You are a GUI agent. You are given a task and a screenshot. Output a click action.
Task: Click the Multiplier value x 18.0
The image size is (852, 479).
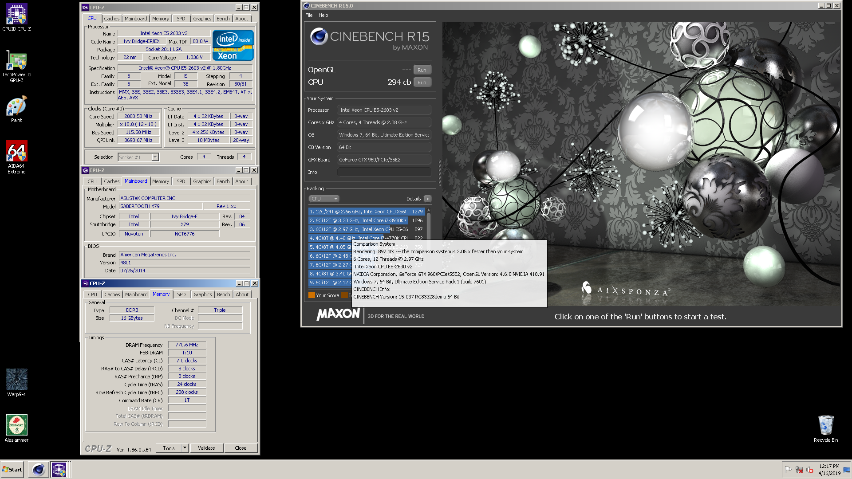(138, 124)
